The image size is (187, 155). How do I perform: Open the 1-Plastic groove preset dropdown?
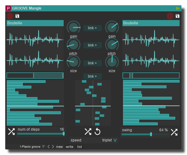tap(43, 147)
